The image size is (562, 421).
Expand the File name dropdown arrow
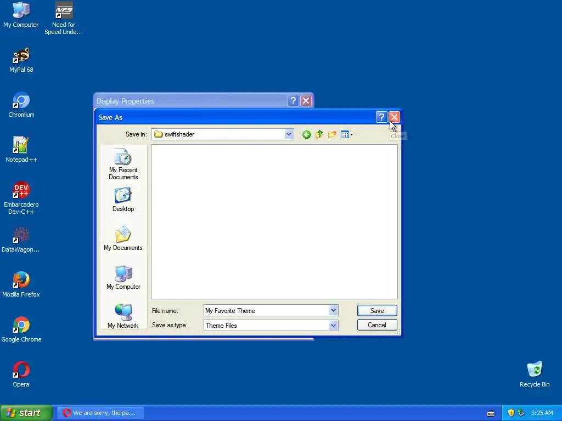point(333,310)
